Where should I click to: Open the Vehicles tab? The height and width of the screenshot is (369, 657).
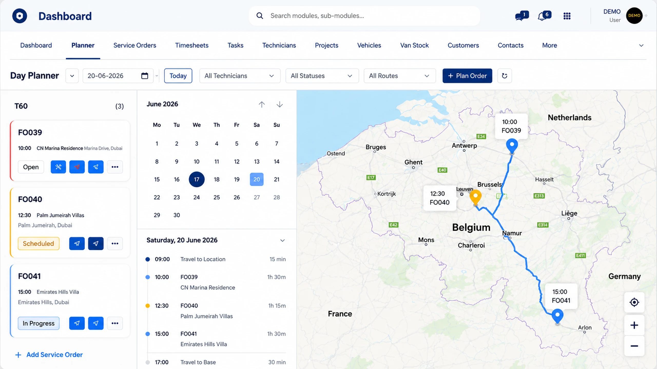coord(369,45)
